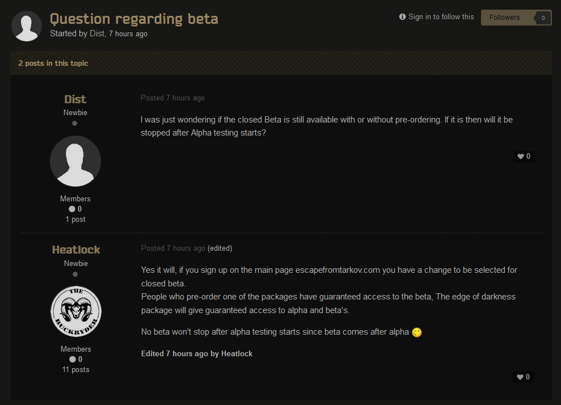
Task: Click Dist's online status dot
Action: [75, 123]
